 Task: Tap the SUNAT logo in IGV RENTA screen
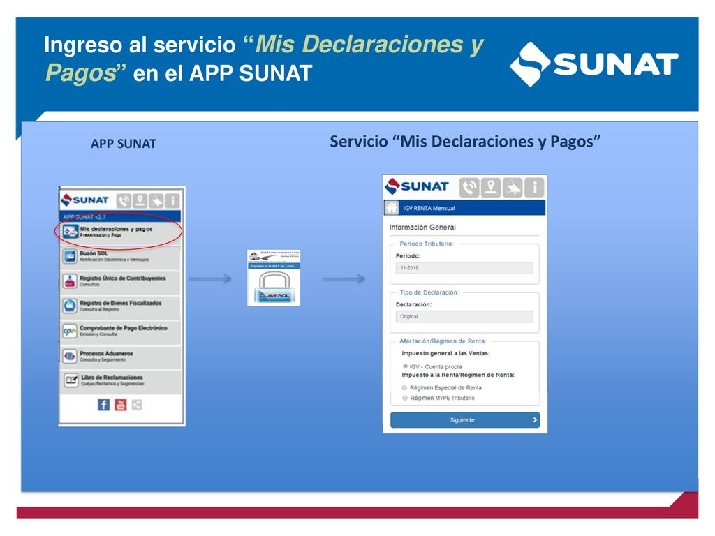tap(417, 186)
